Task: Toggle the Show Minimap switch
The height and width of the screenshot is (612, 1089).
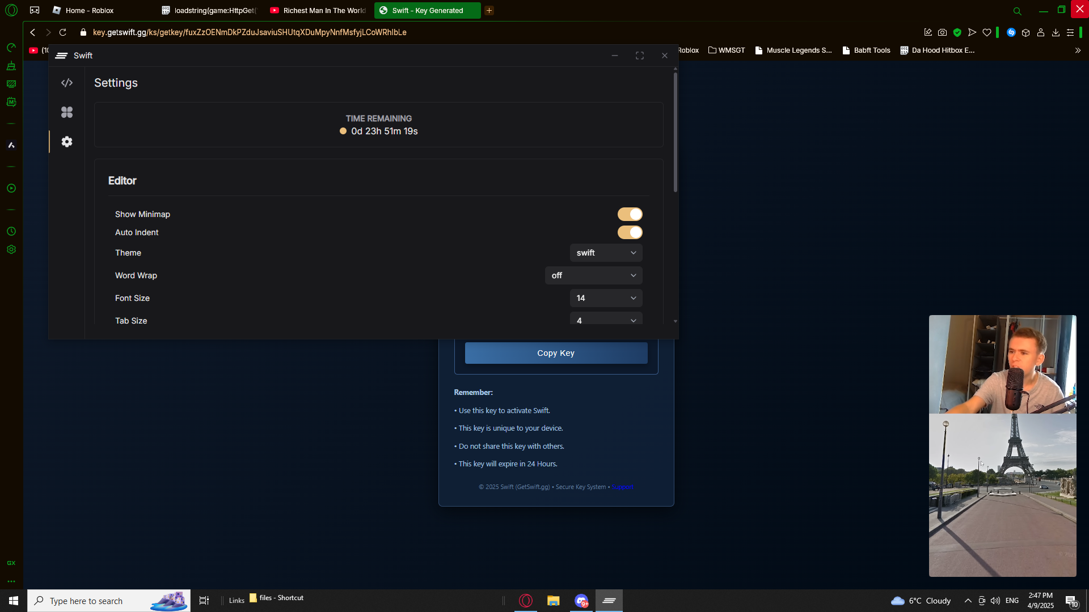Action: 630,214
